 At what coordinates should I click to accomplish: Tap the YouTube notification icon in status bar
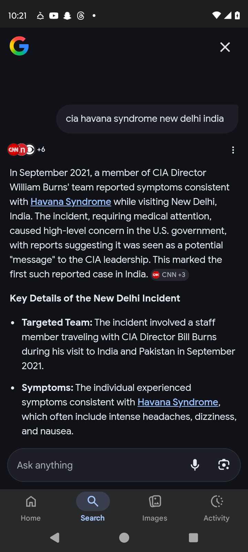[54, 16]
